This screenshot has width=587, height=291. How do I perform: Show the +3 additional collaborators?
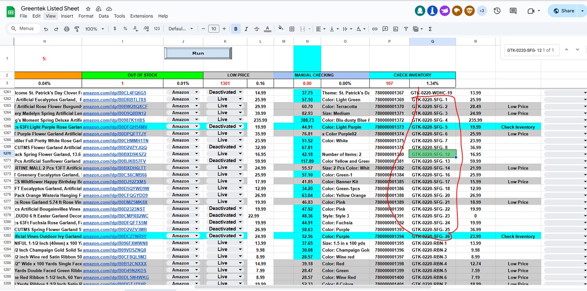[482, 11]
